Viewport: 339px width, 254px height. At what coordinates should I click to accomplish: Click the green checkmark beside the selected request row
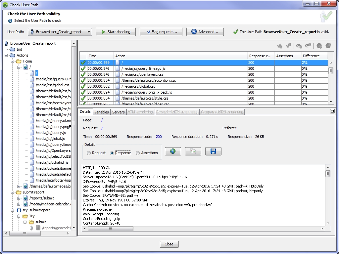pyautogui.click(x=83, y=62)
